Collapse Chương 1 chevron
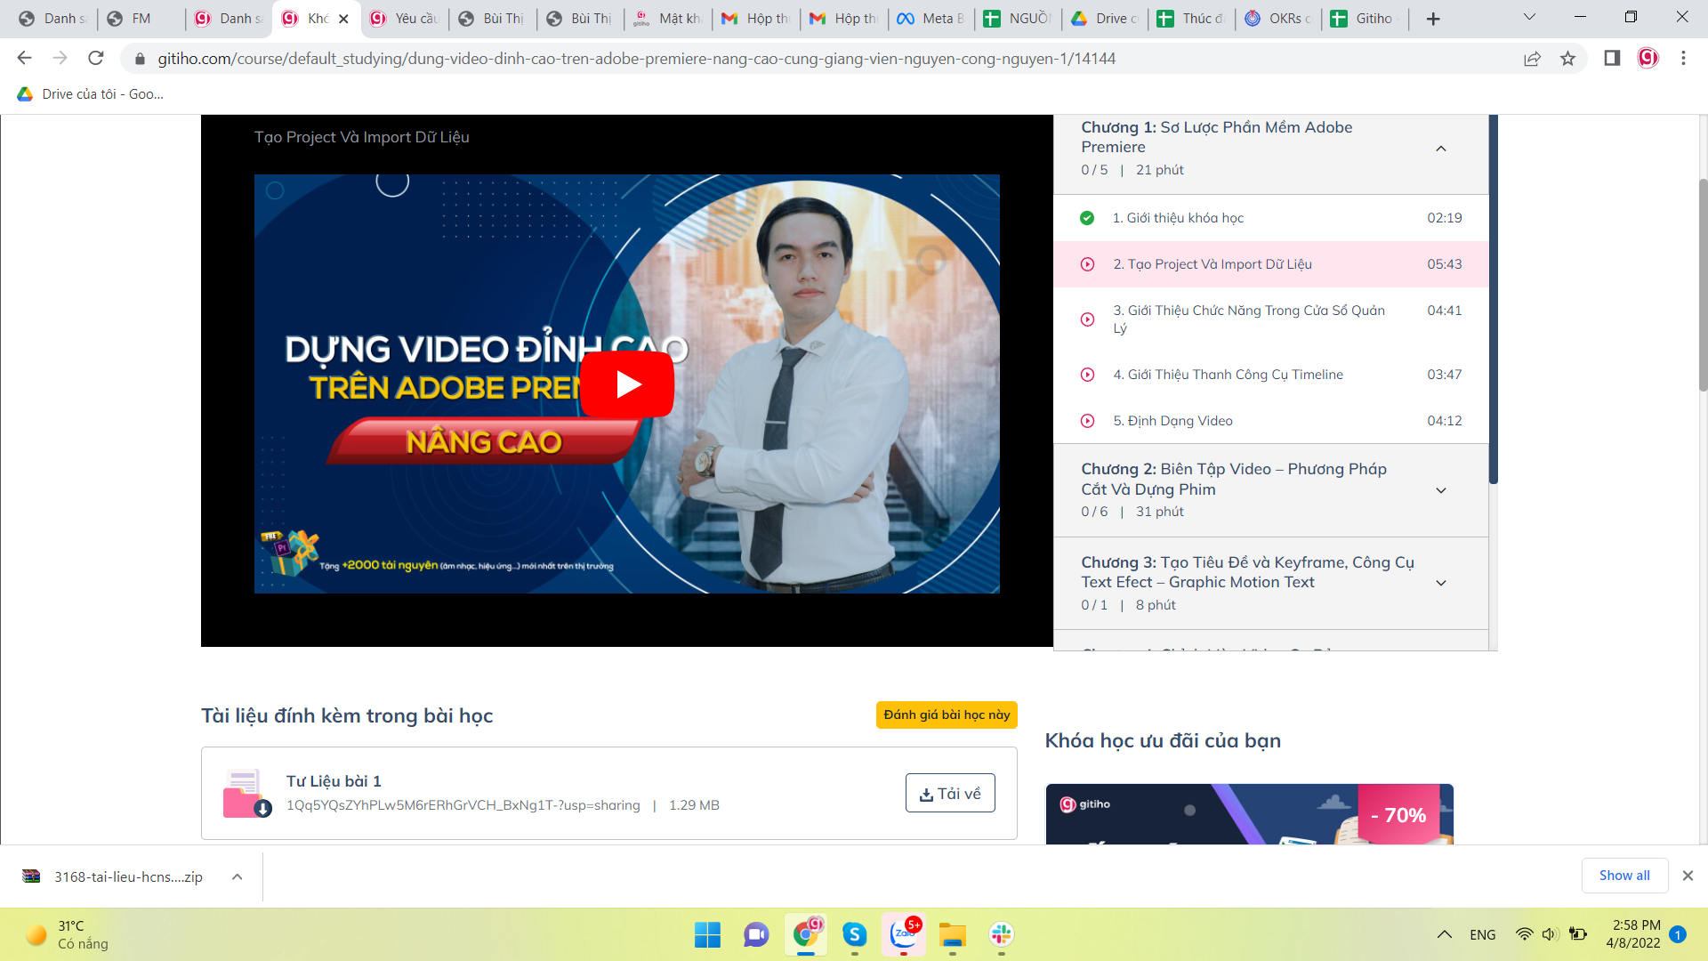Screen dimensions: 1708x961 (x=1441, y=149)
